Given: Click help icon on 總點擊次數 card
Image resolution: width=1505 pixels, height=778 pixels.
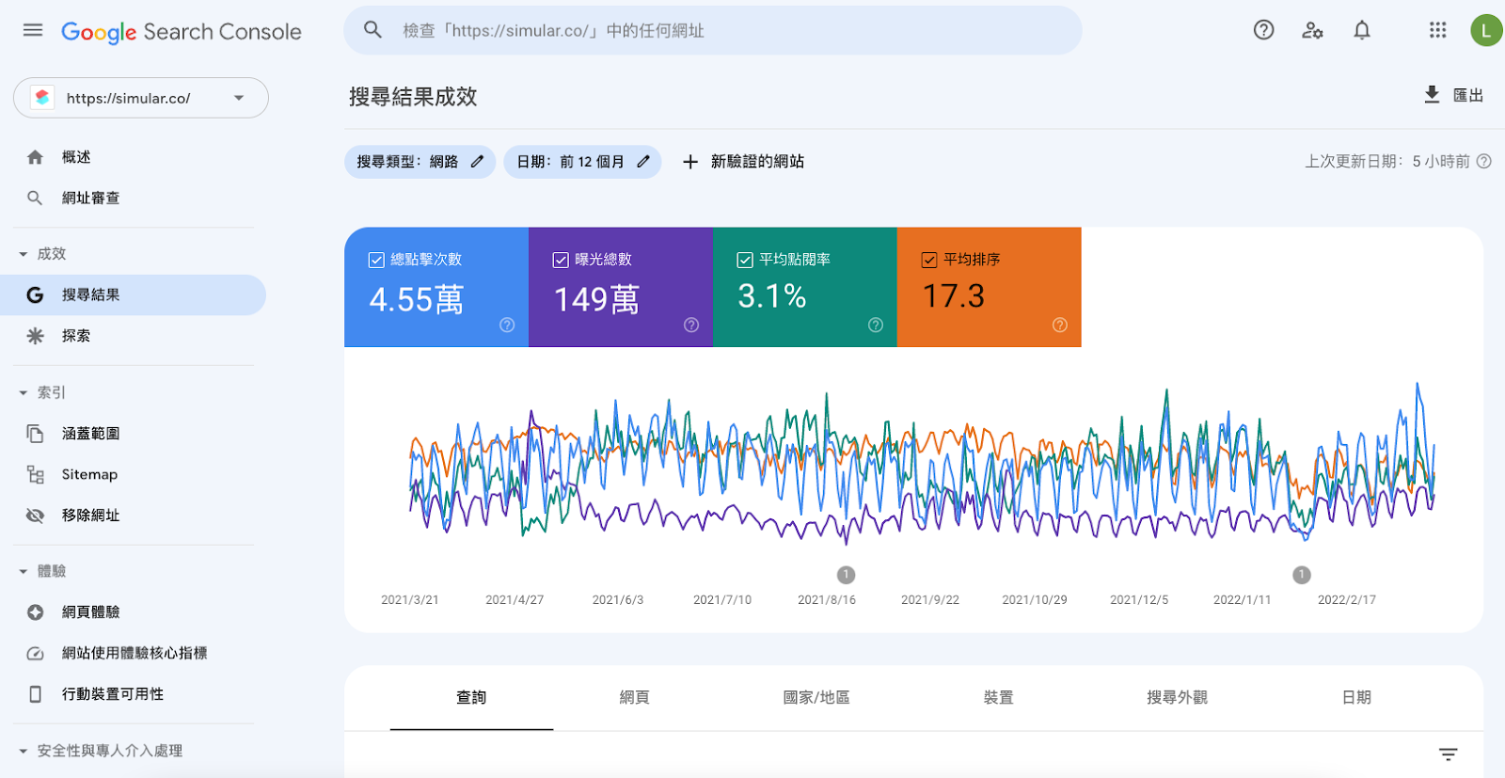Looking at the screenshot, I should click(507, 325).
